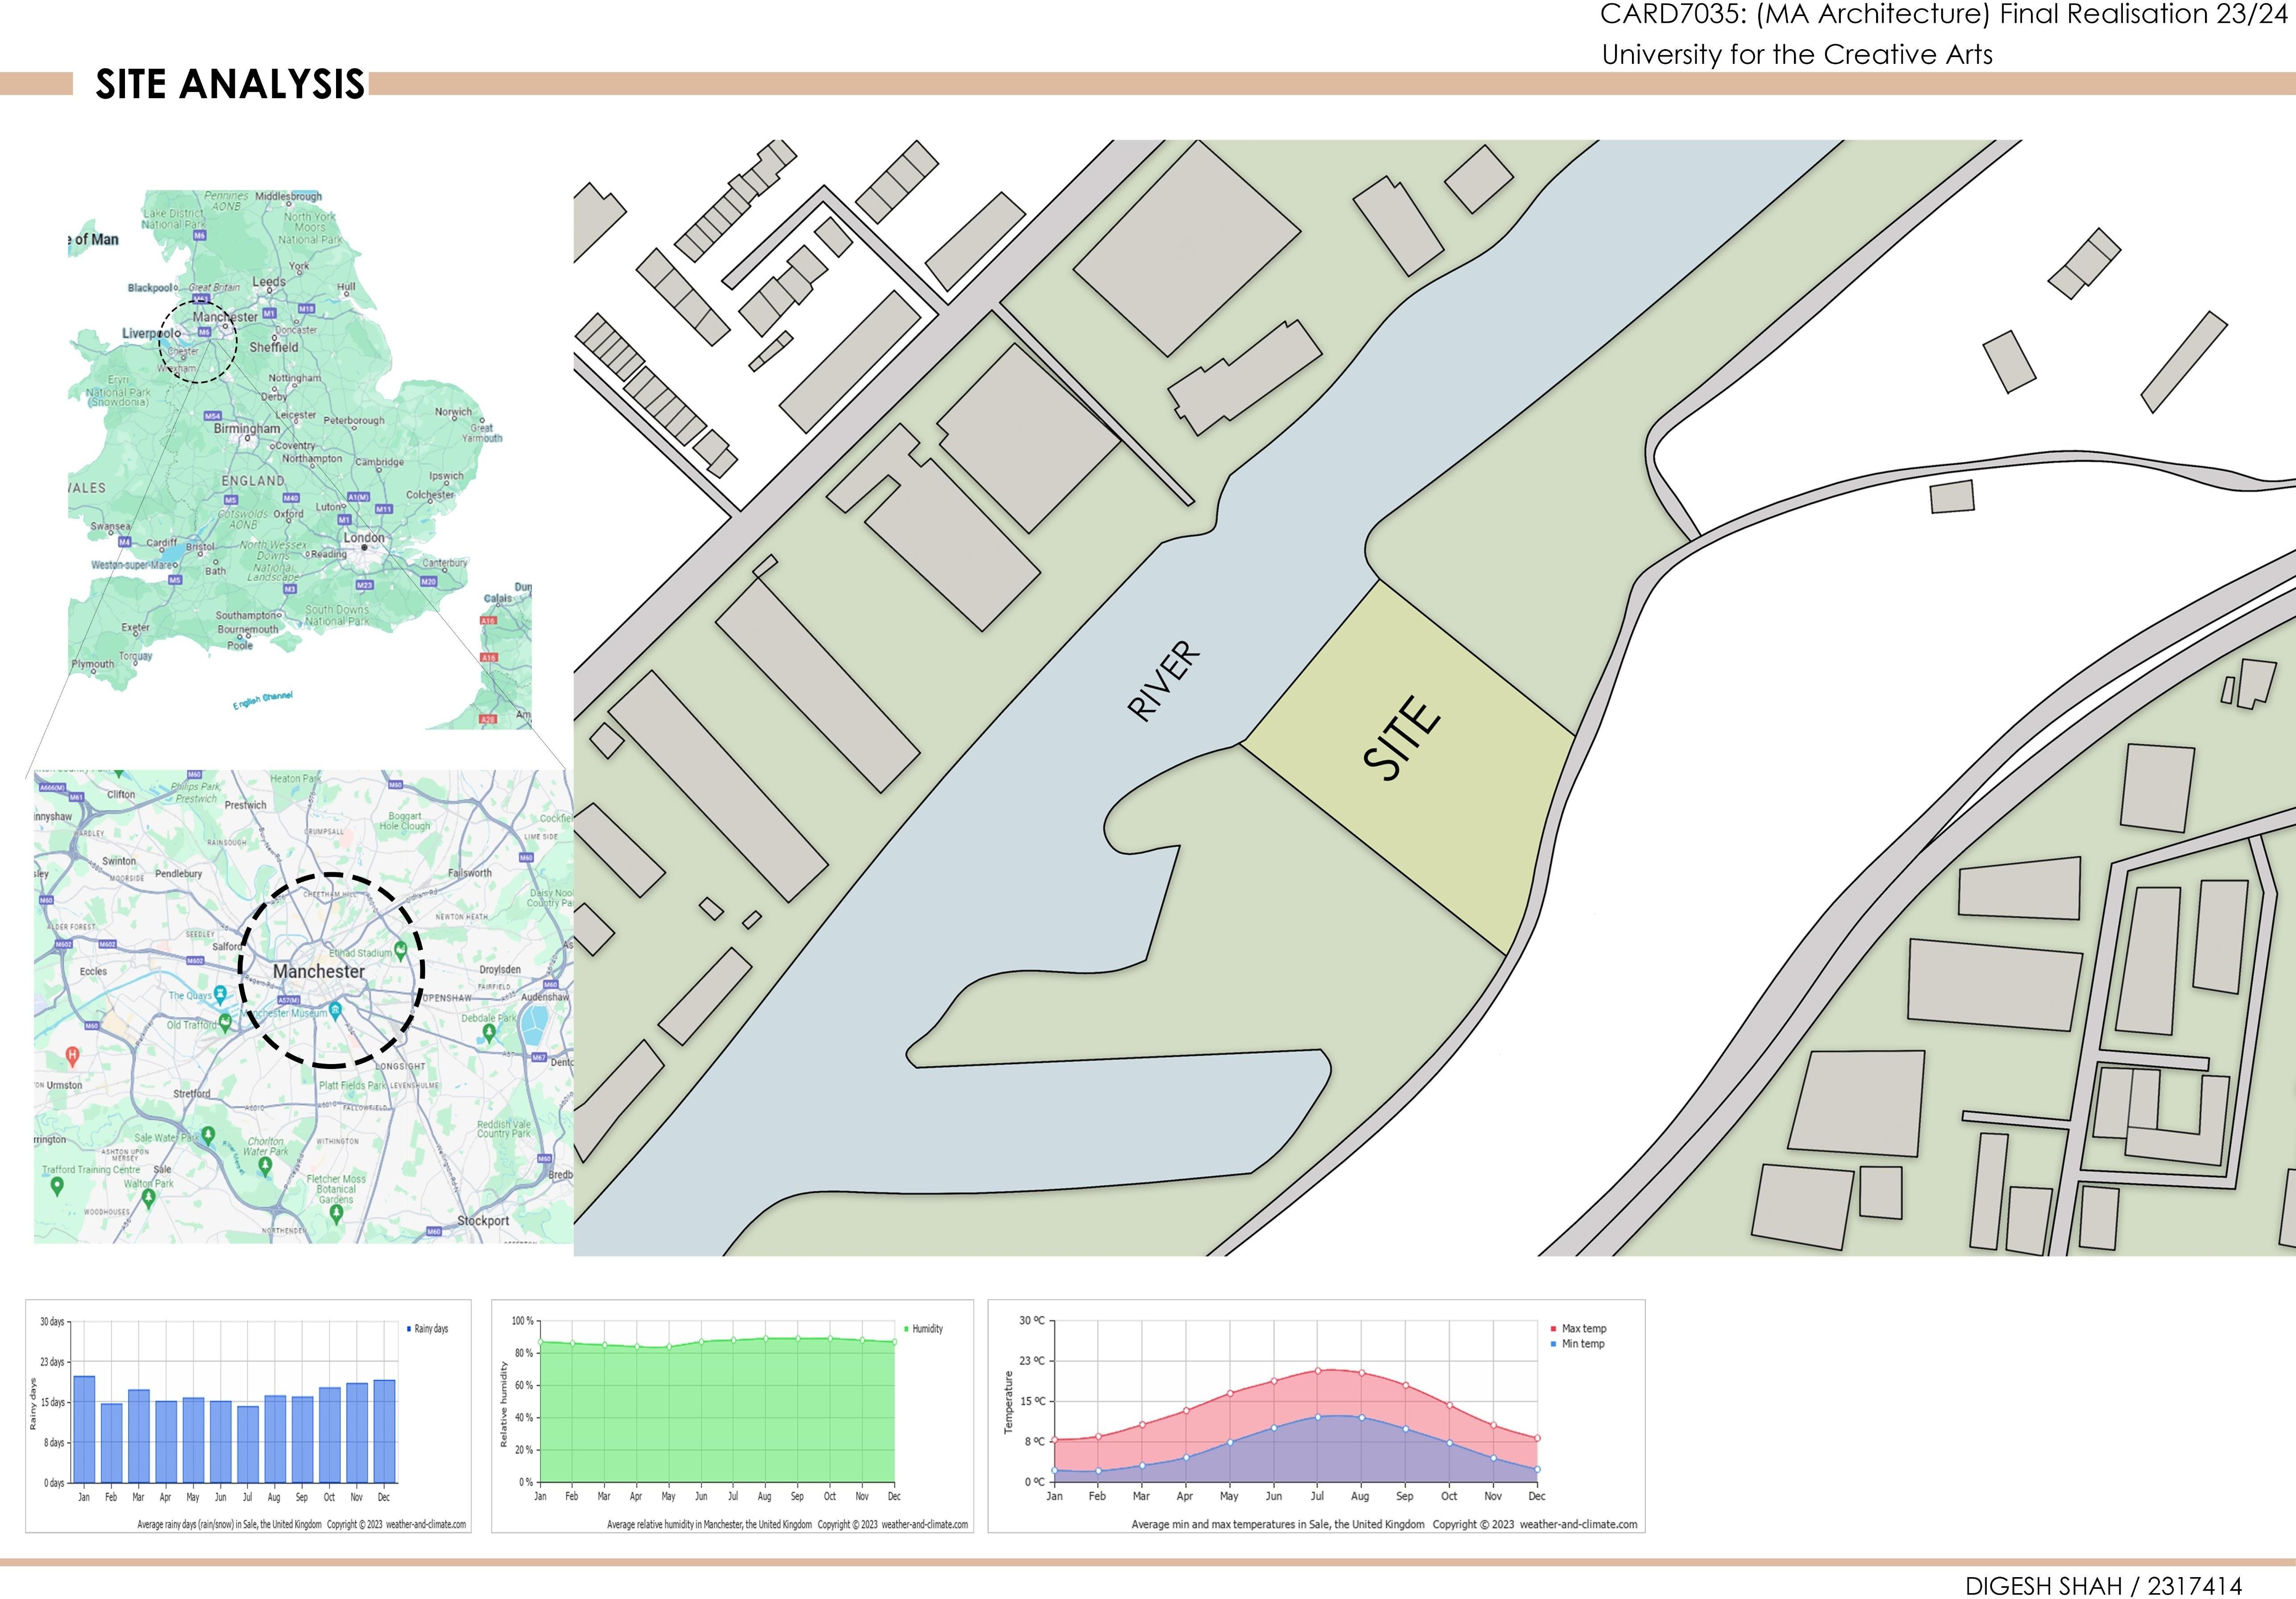Click the SITE ANALYSIS heading
Image resolution: width=2296 pixels, height=1599 pixels.
(x=230, y=84)
